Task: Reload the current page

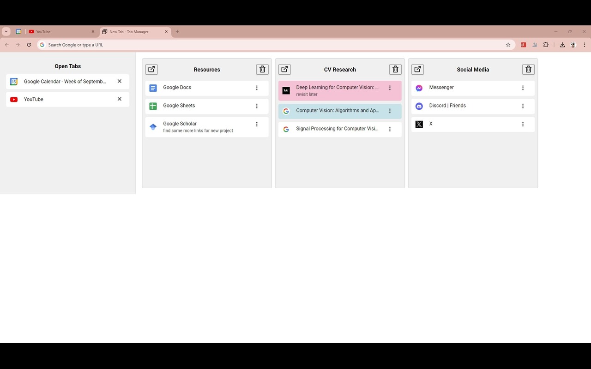Action: (x=29, y=45)
